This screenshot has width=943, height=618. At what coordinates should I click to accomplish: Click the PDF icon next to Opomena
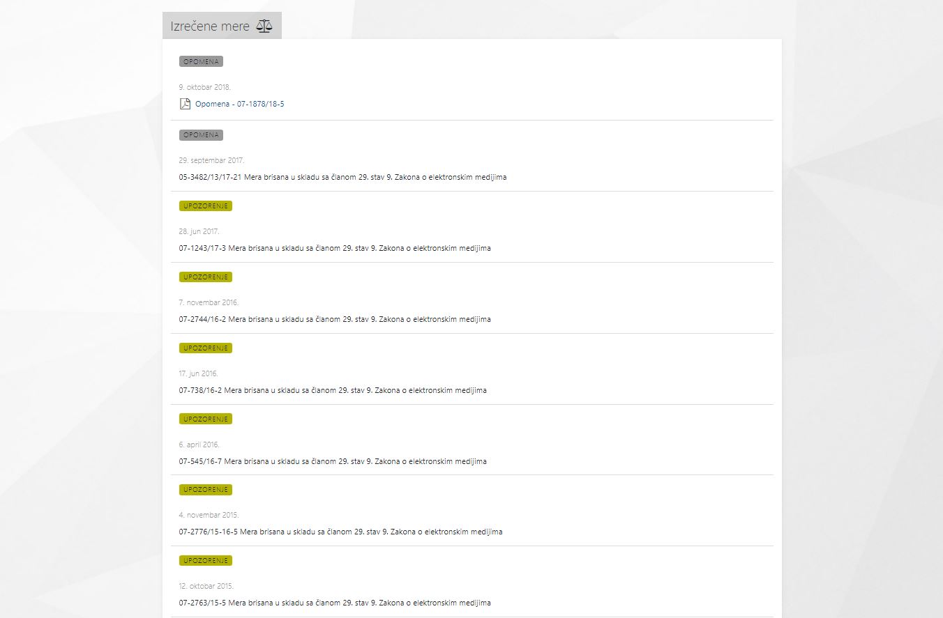pos(185,104)
